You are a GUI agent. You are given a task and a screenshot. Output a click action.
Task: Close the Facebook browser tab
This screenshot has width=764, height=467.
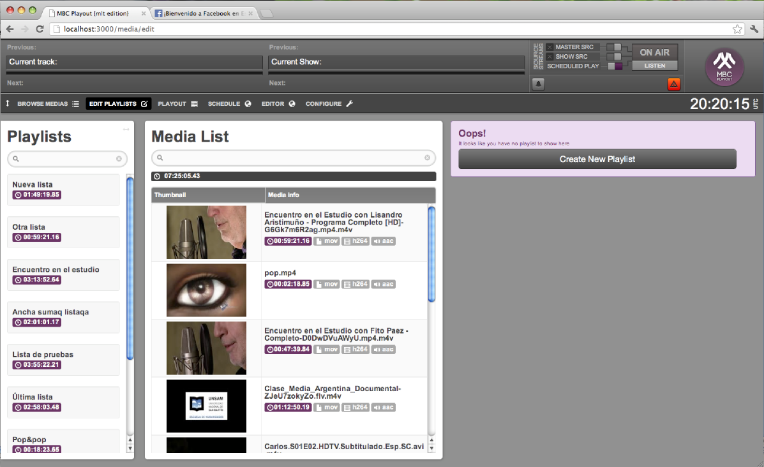[x=250, y=13]
